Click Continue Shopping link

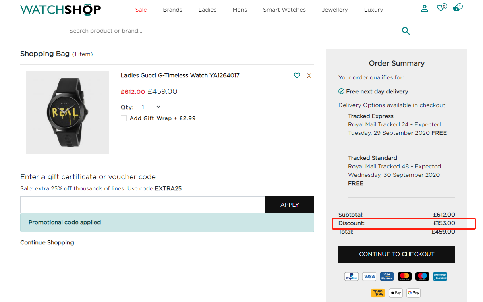tap(47, 242)
